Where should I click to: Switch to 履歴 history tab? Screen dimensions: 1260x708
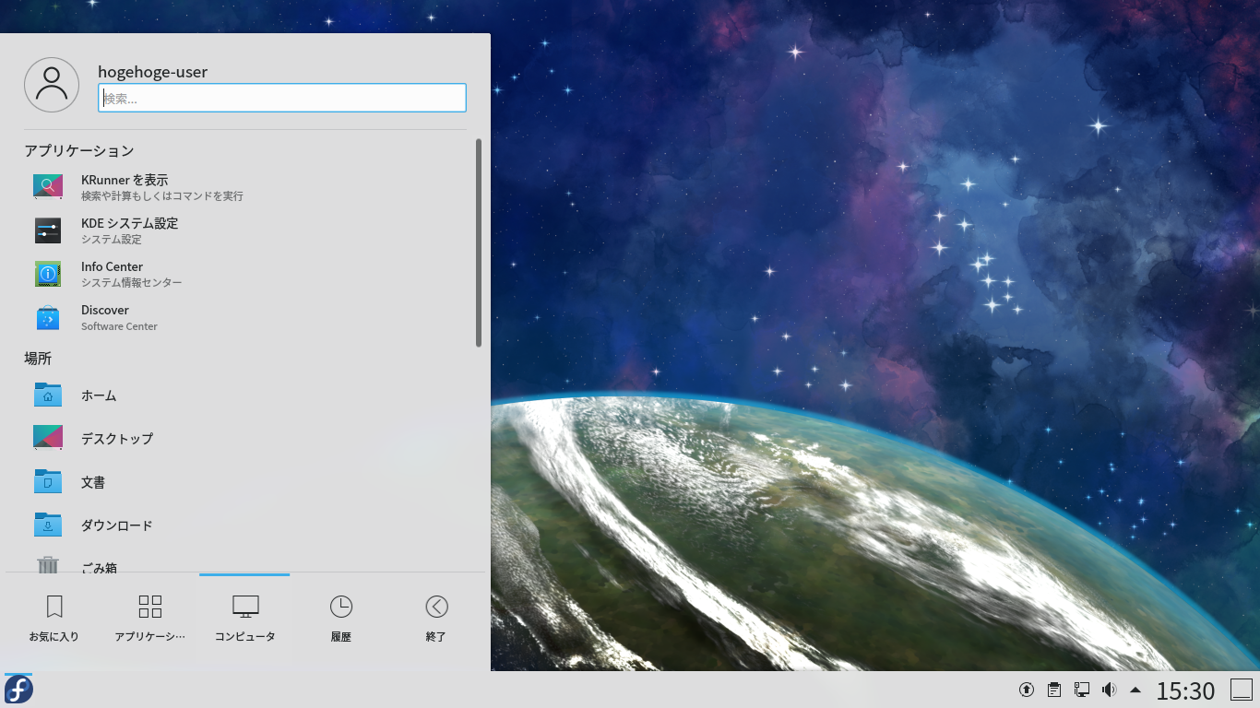pos(340,619)
